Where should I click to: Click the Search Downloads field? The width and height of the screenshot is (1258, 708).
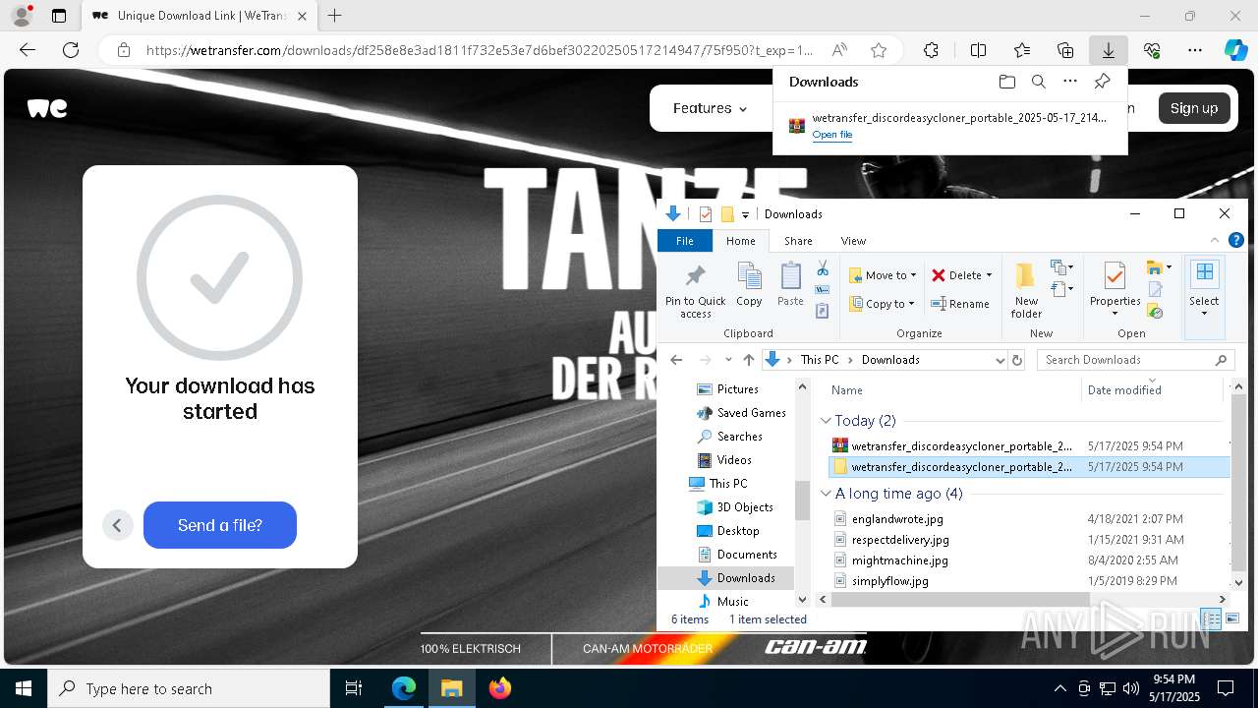pyautogui.click(x=1135, y=360)
